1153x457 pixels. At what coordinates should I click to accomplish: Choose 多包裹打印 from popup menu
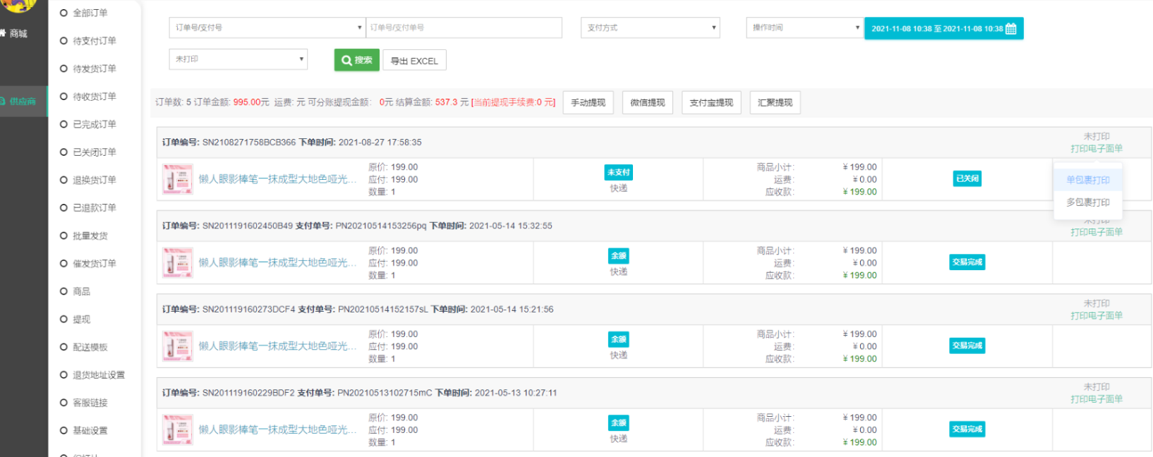(1087, 202)
